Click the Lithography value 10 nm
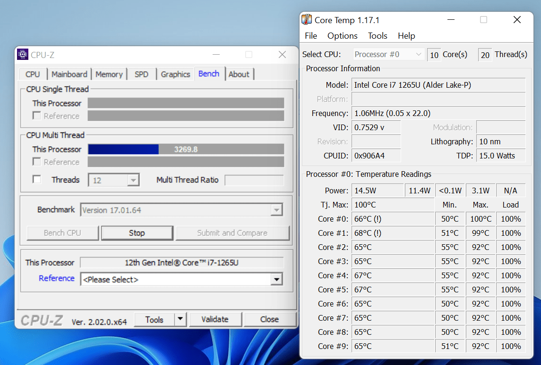Image resolution: width=541 pixels, height=365 pixels. pyautogui.click(x=501, y=141)
